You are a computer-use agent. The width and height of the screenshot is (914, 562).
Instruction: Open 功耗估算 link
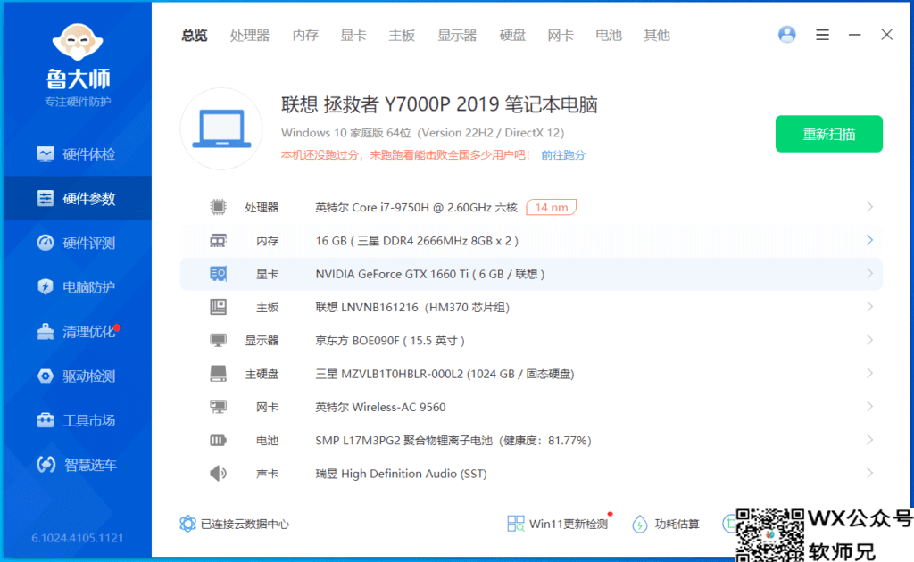(677, 525)
